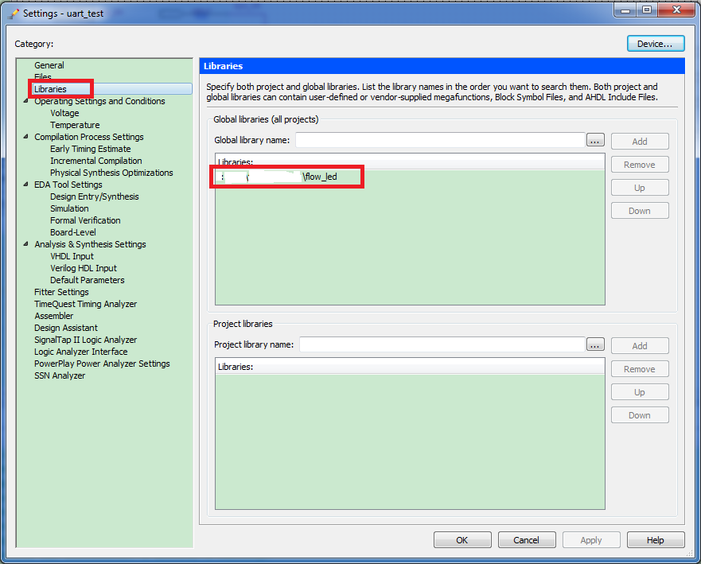Select the General category
The image size is (701, 564).
point(49,65)
